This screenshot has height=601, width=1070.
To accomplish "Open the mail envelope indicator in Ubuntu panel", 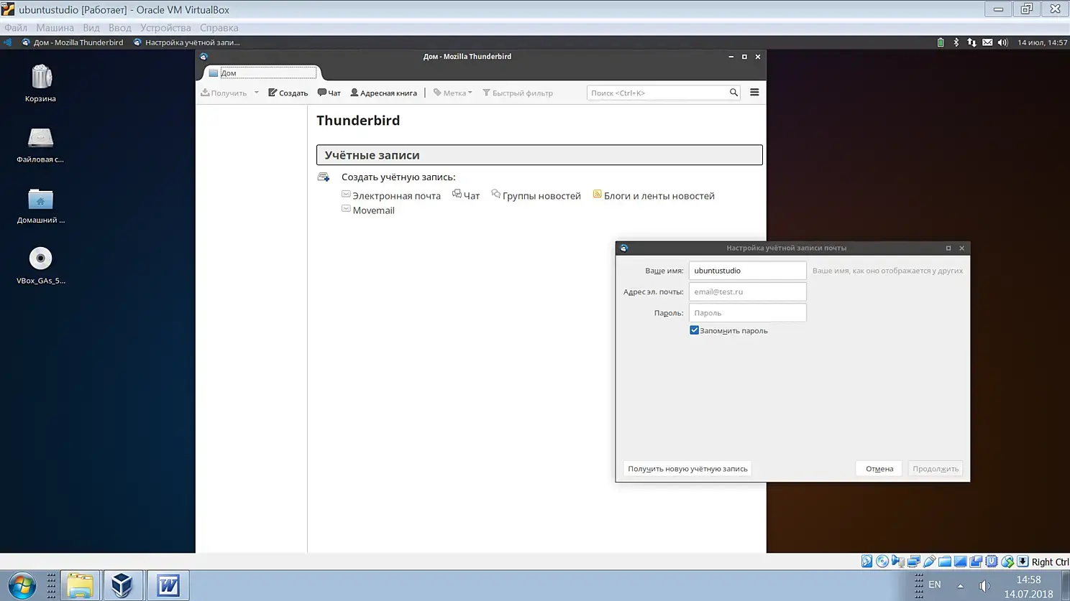I will [x=987, y=42].
